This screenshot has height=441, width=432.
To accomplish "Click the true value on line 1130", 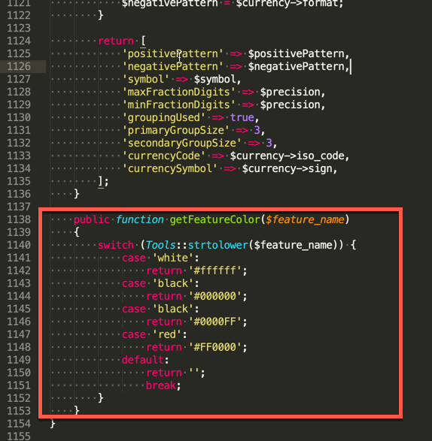I will (x=242, y=117).
